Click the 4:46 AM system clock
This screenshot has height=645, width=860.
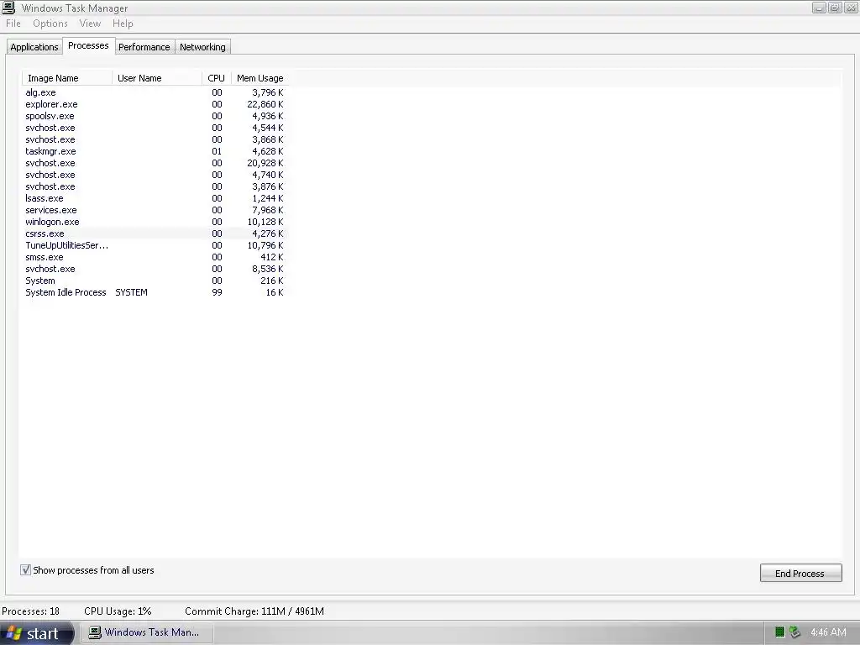827,632
